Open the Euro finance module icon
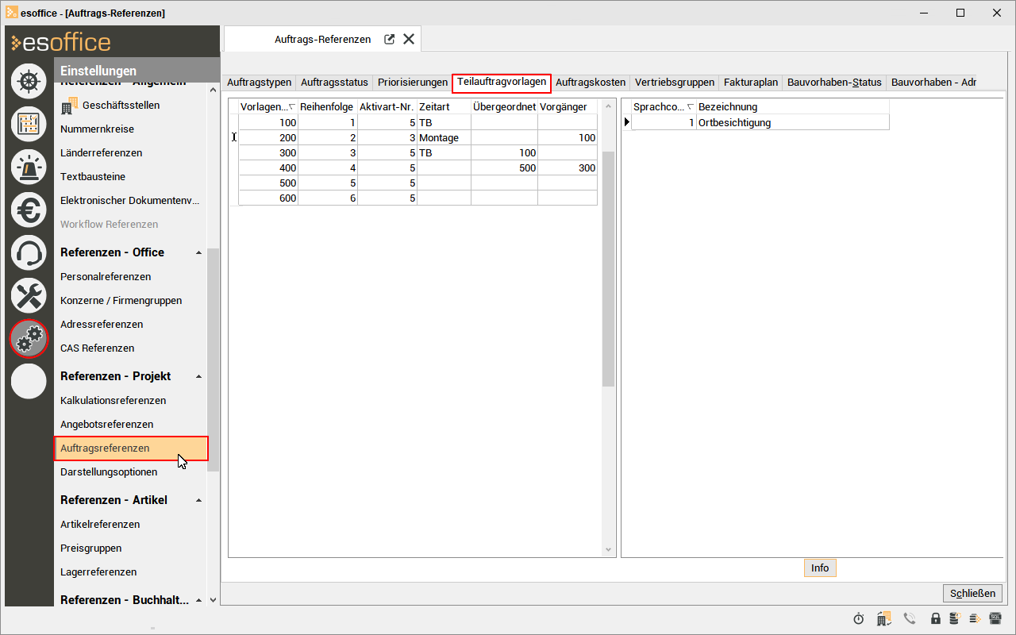 29,210
